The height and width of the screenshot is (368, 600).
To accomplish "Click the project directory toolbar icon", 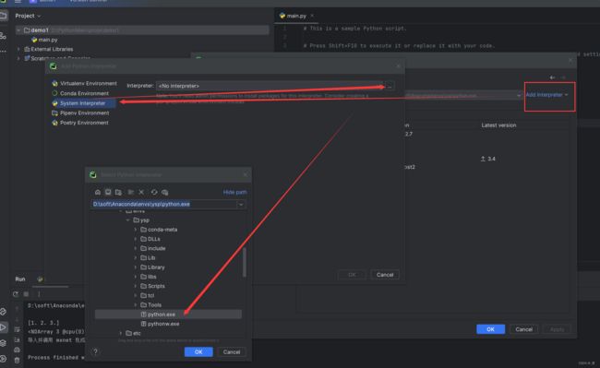I will 118,192.
